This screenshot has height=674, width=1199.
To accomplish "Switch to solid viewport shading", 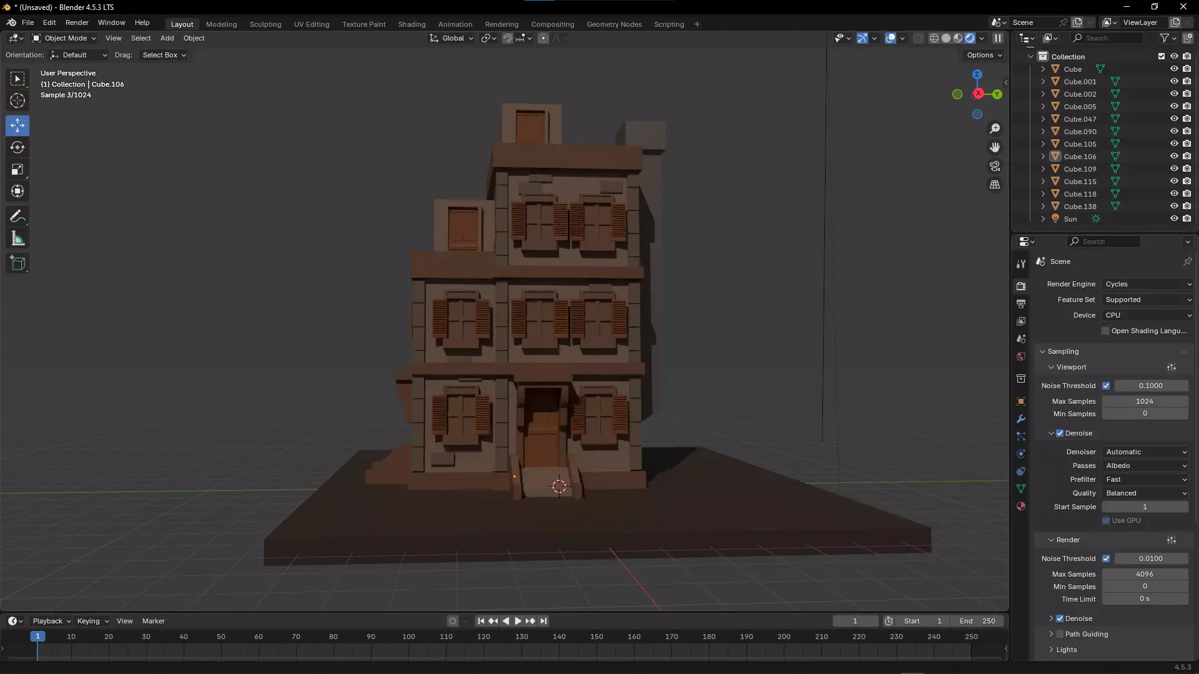I will click(x=946, y=38).
